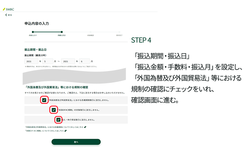The image size is (246, 152).
Task: Click the SMBC logo
Action: (x=8, y=9)
